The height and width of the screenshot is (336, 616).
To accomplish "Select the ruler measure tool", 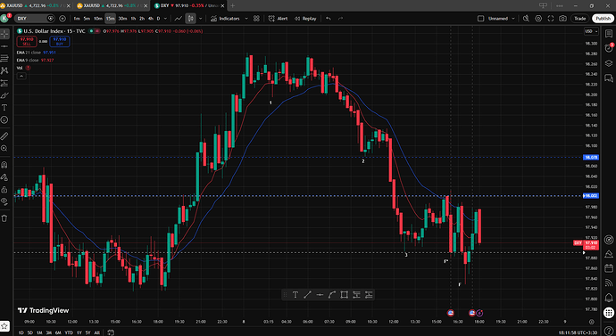I will click(4, 136).
